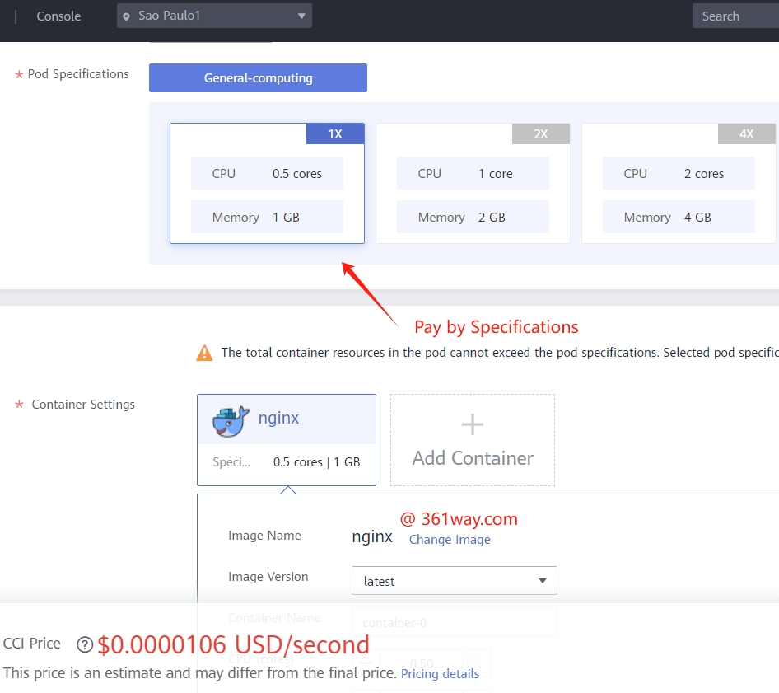779x693 pixels.
Task: Click the Docker whale icon for nginx
Action: coord(231,420)
